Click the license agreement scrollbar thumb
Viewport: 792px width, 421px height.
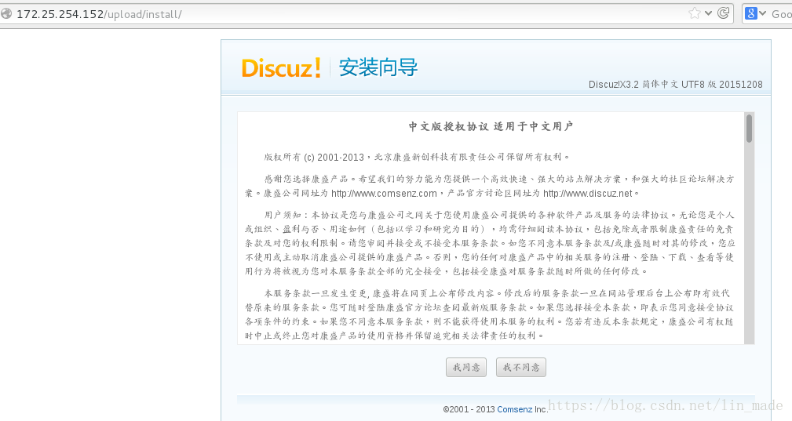[749, 129]
